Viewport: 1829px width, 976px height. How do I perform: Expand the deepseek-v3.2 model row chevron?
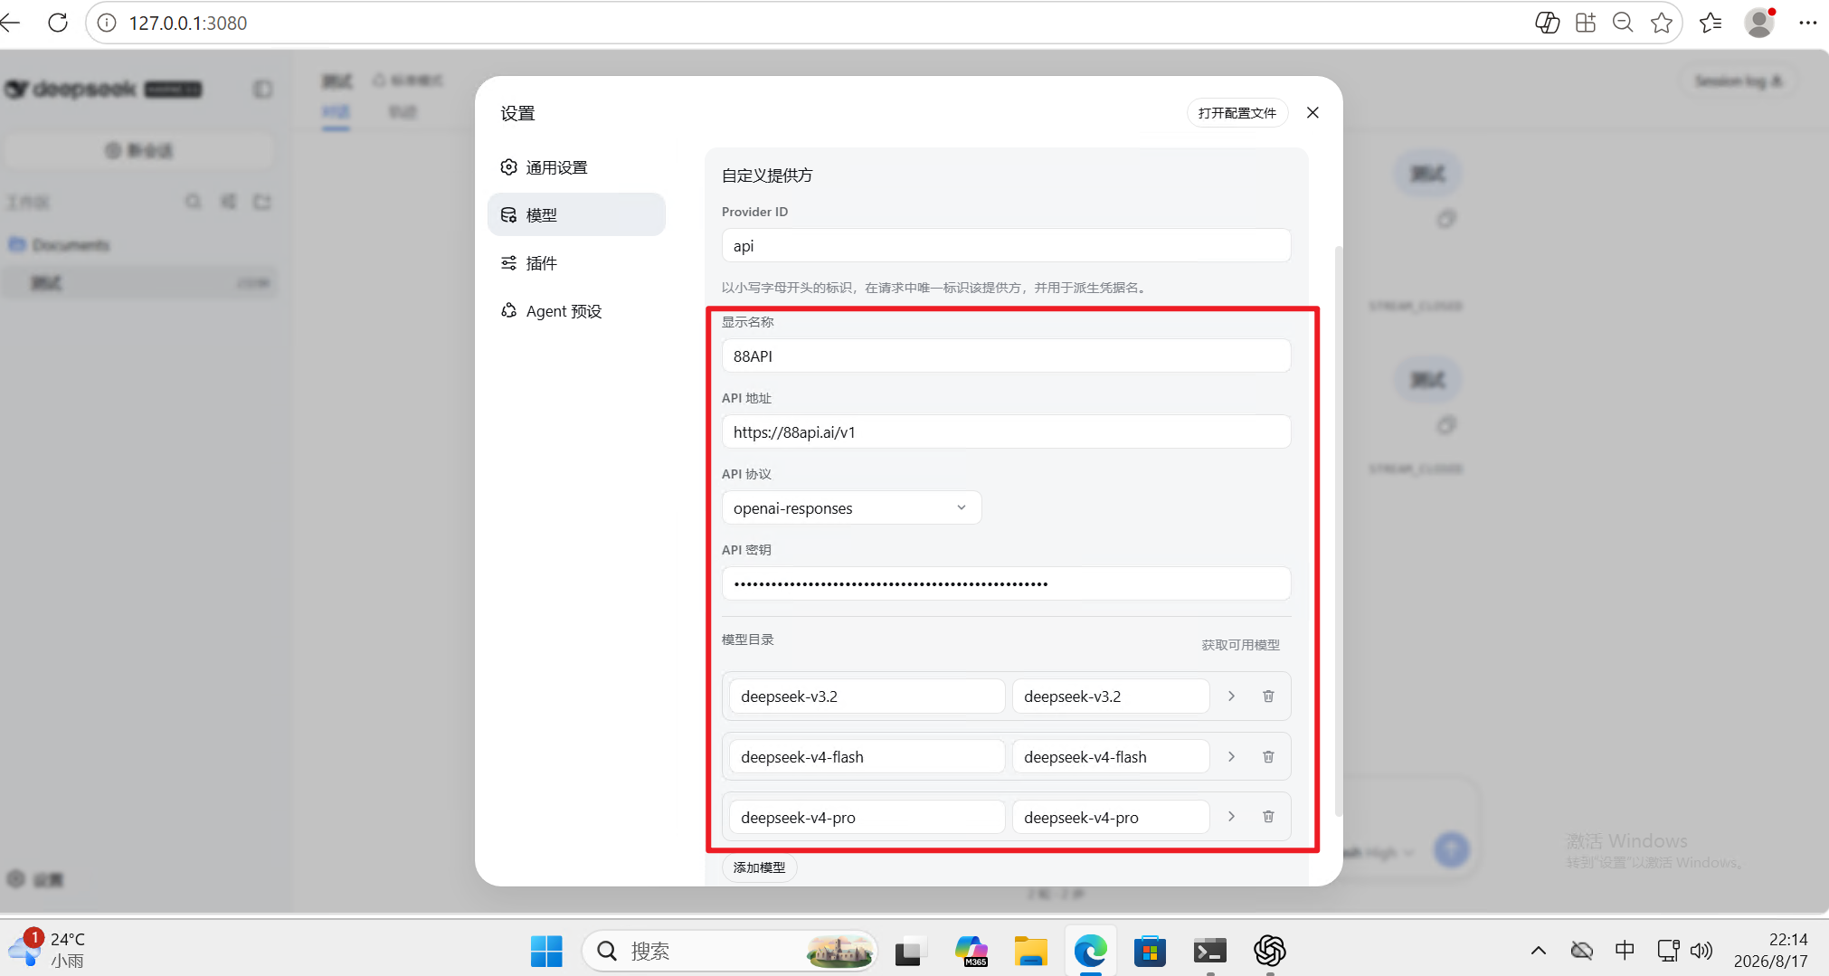(x=1231, y=696)
